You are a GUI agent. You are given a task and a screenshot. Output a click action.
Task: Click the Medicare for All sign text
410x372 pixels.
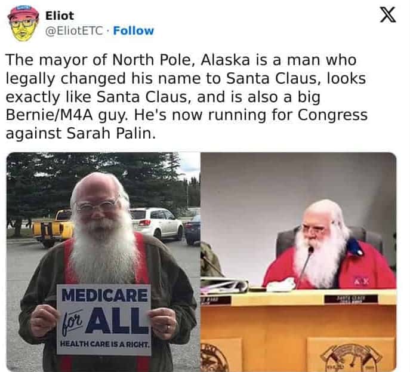pyautogui.click(x=104, y=312)
